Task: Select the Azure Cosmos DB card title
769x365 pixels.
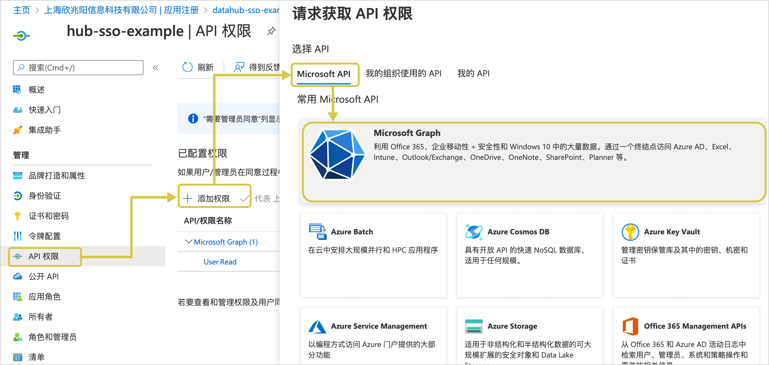Action: 518,232
